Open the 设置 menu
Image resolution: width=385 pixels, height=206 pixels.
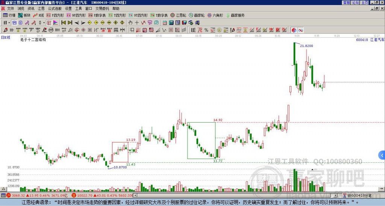(x=68, y=9)
